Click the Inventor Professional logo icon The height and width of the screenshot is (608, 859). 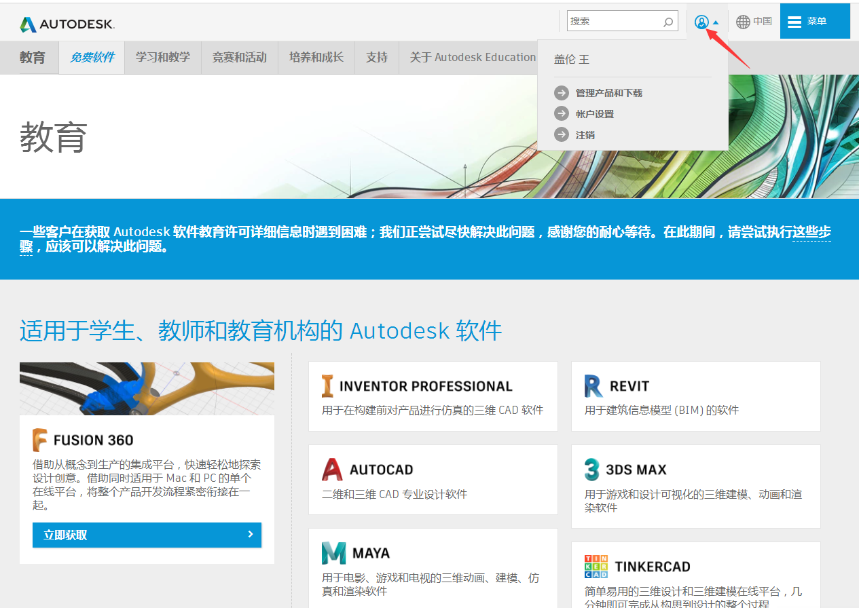328,386
